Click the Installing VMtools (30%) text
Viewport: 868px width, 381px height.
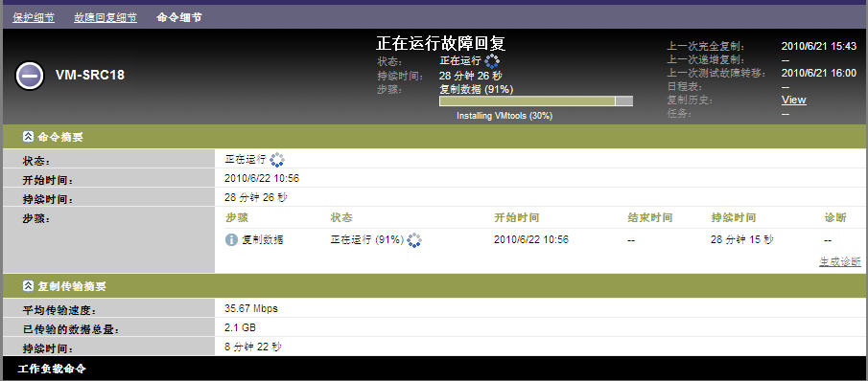pyautogui.click(x=504, y=116)
